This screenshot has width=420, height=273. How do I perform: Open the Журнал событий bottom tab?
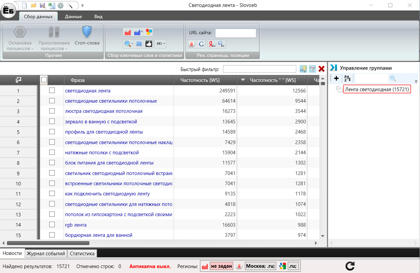(46, 253)
